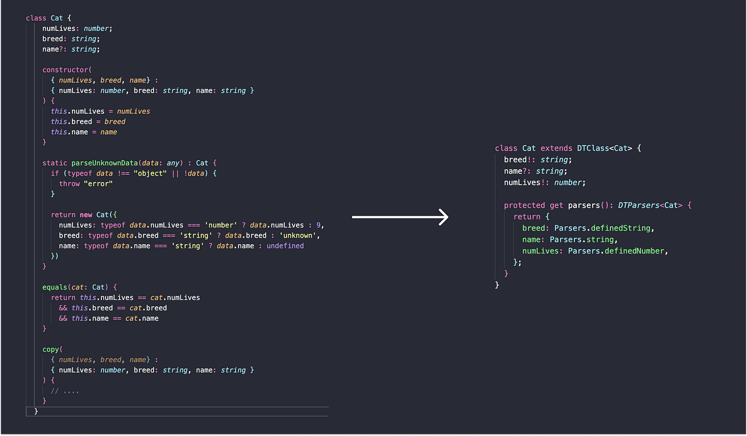Click the 'this.numLives = numLives' line
The height and width of the screenshot is (436, 747).
100,111
